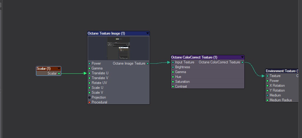Click the Scale V input connector
This screenshot has width=302, height=138.
pyautogui.click(x=89, y=93)
